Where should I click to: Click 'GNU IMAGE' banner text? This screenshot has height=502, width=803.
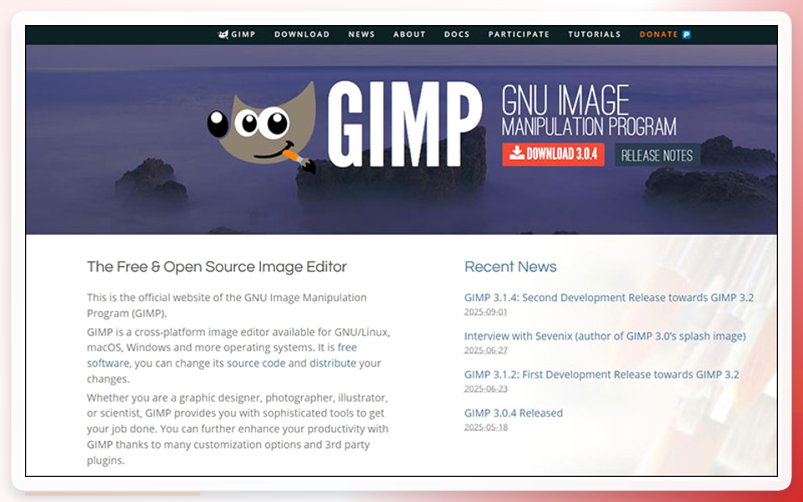pos(565,100)
